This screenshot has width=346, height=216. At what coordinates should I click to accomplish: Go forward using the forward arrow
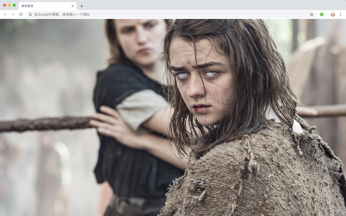[x=13, y=14]
